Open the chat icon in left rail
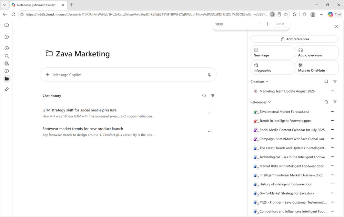Image resolution: width=344 pixels, height=217 pixels. 7,37
